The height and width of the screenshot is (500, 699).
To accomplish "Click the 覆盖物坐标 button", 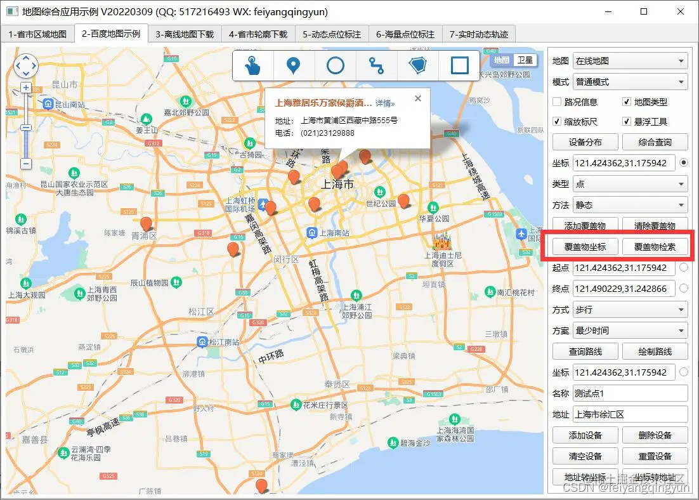I will tap(585, 247).
